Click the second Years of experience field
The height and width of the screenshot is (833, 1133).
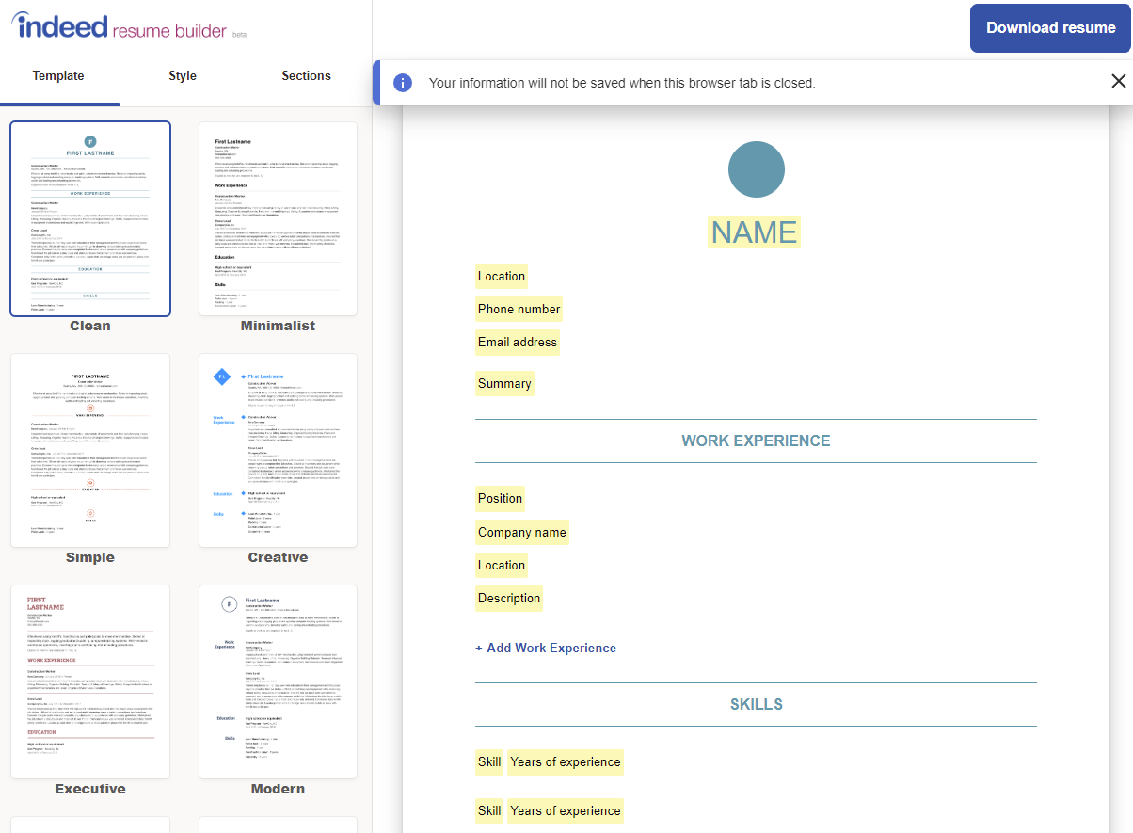(x=566, y=811)
